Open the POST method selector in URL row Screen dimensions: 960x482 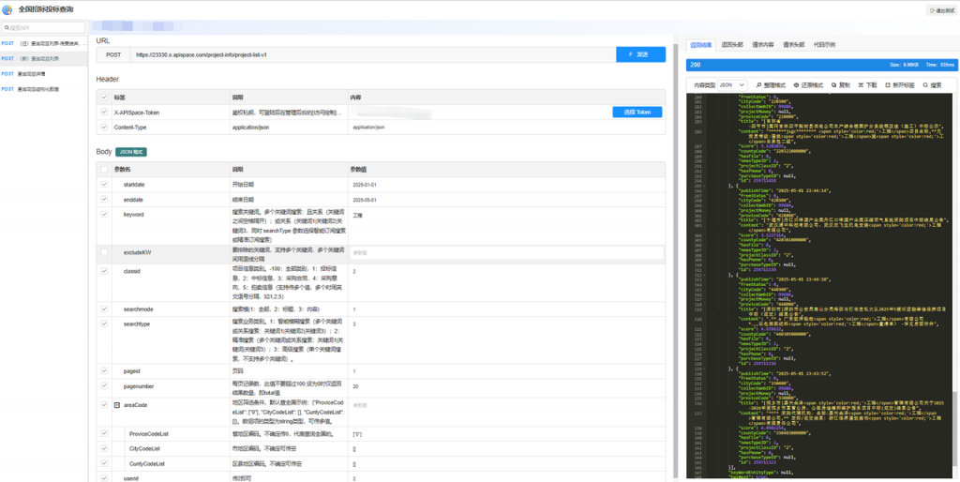[x=113, y=55]
